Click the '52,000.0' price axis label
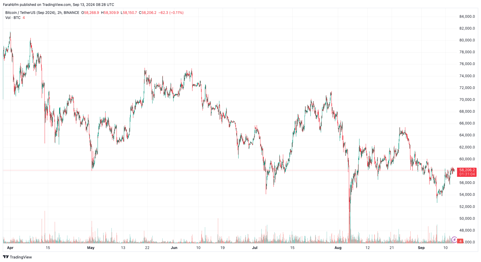This screenshot has height=262, width=481. pyautogui.click(x=467, y=207)
